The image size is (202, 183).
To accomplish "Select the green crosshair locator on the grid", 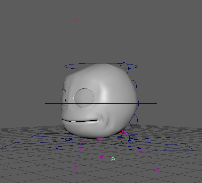I will [113, 159].
